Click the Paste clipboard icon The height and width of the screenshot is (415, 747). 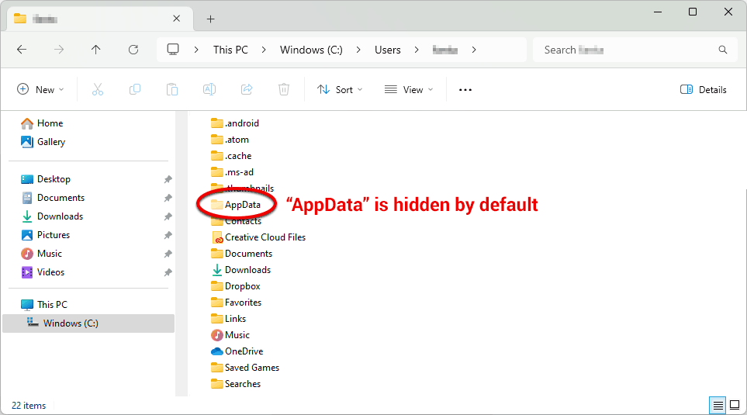172,90
